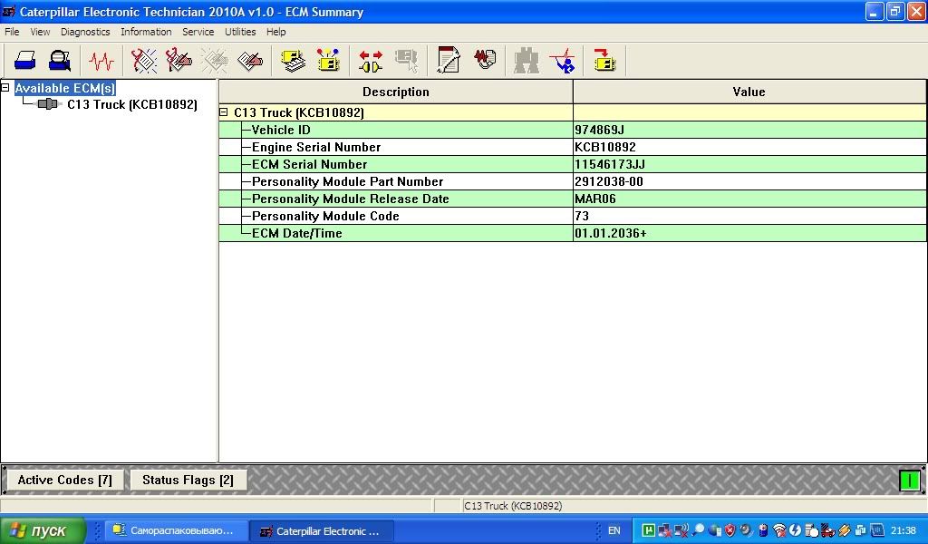928x544 pixels.
Task: Select the Personality Module Release Date row
Action: pyautogui.click(x=573, y=199)
